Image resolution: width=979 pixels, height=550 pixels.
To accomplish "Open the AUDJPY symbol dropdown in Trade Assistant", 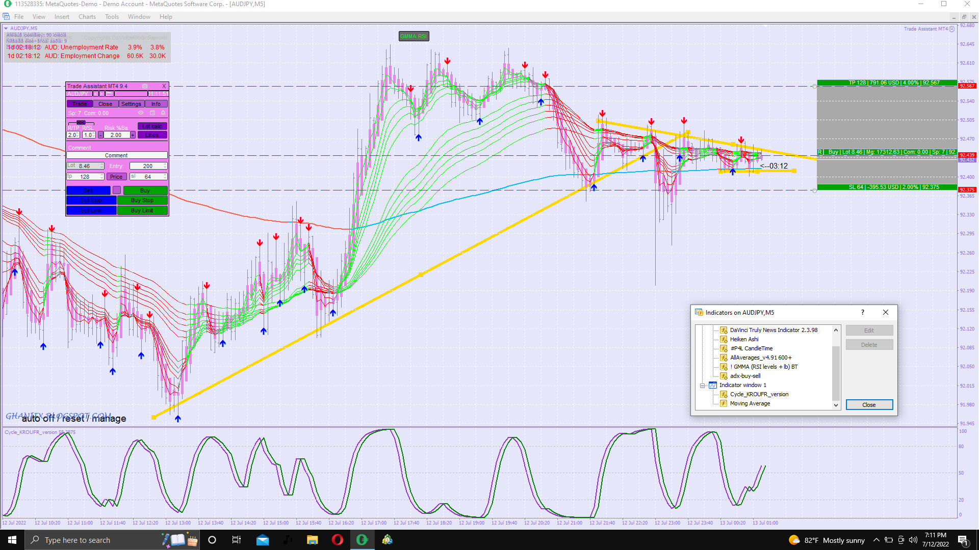I will coord(89,94).
